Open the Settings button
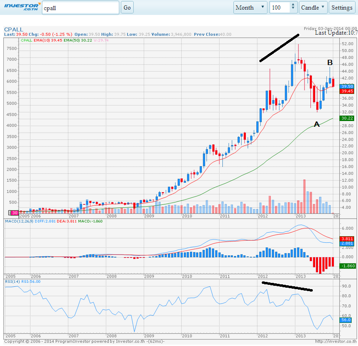The width and height of the screenshot is (358, 346). click(342, 8)
